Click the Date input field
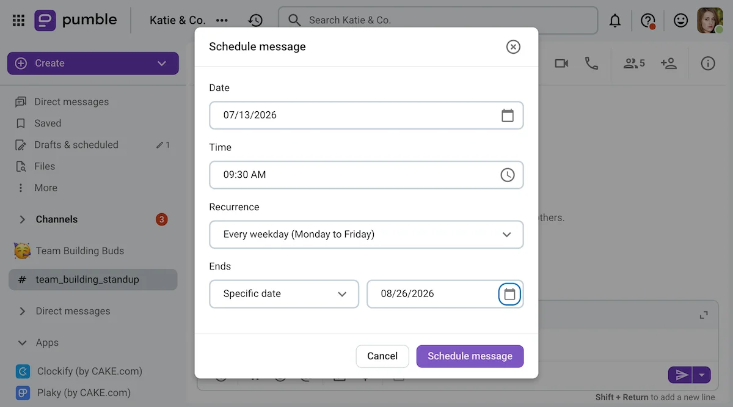Image resolution: width=733 pixels, height=407 pixels. [x=366, y=115]
